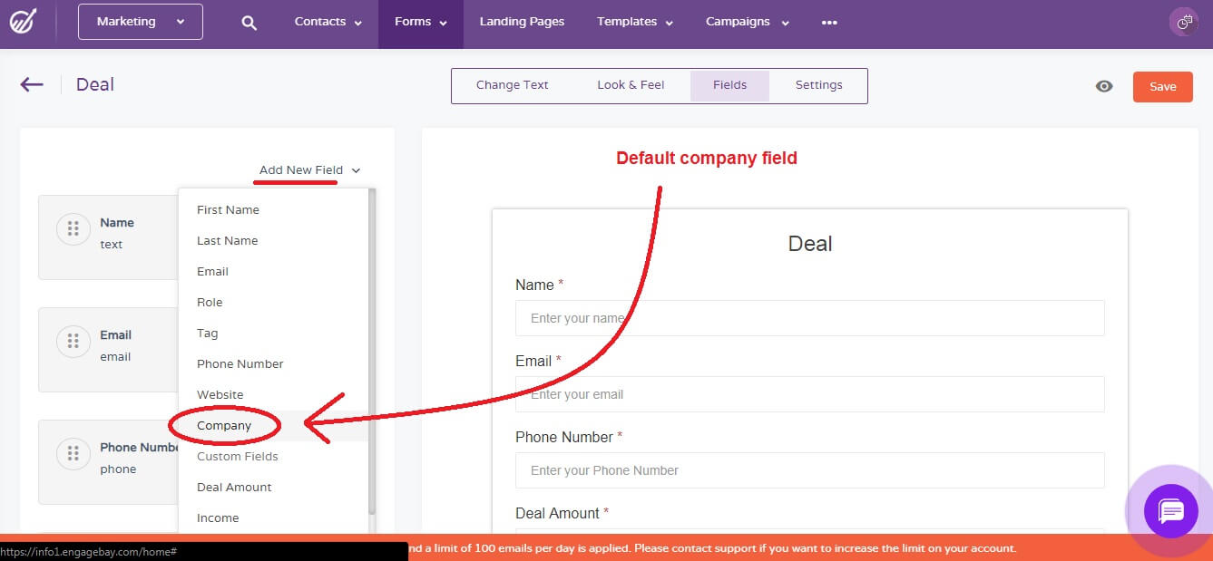Click the profile avatar icon top right
Viewport: 1213px width, 561px height.
click(x=1184, y=20)
